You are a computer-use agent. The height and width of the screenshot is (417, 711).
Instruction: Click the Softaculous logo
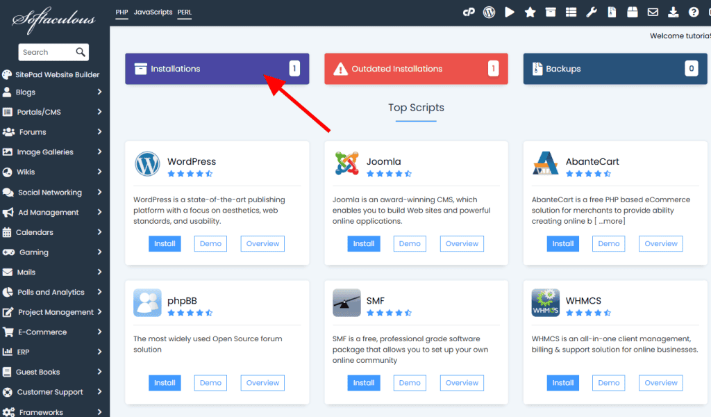53,19
